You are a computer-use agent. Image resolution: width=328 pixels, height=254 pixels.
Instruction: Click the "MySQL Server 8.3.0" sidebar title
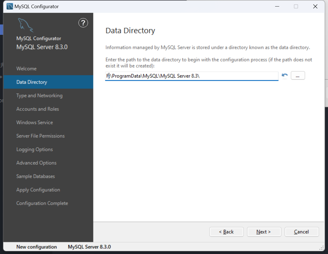click(42, 47)
